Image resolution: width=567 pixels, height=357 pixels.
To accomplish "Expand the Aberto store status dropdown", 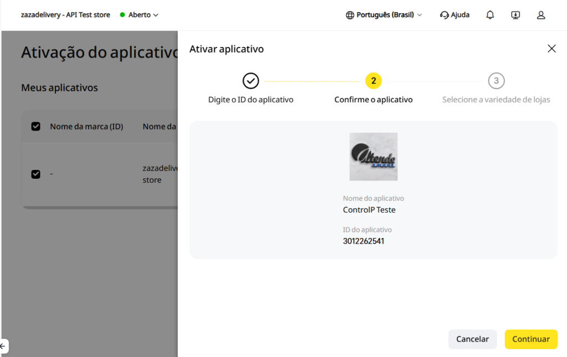I will coord(139,15).
